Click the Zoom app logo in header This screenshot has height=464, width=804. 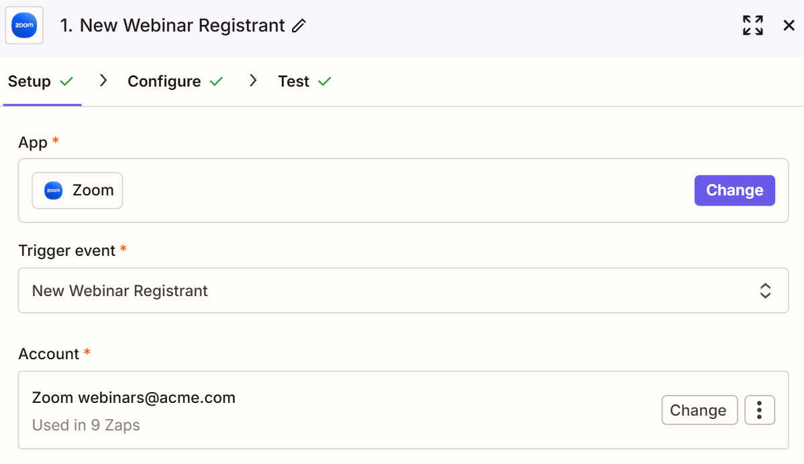pos(24,26)
